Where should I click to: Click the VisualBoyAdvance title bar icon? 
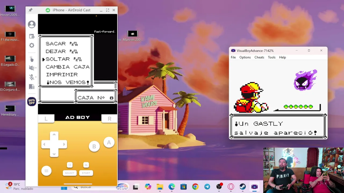(x=233, y=51)
